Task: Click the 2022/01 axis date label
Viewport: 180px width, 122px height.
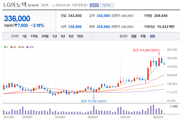Action: tap(158, 117)
